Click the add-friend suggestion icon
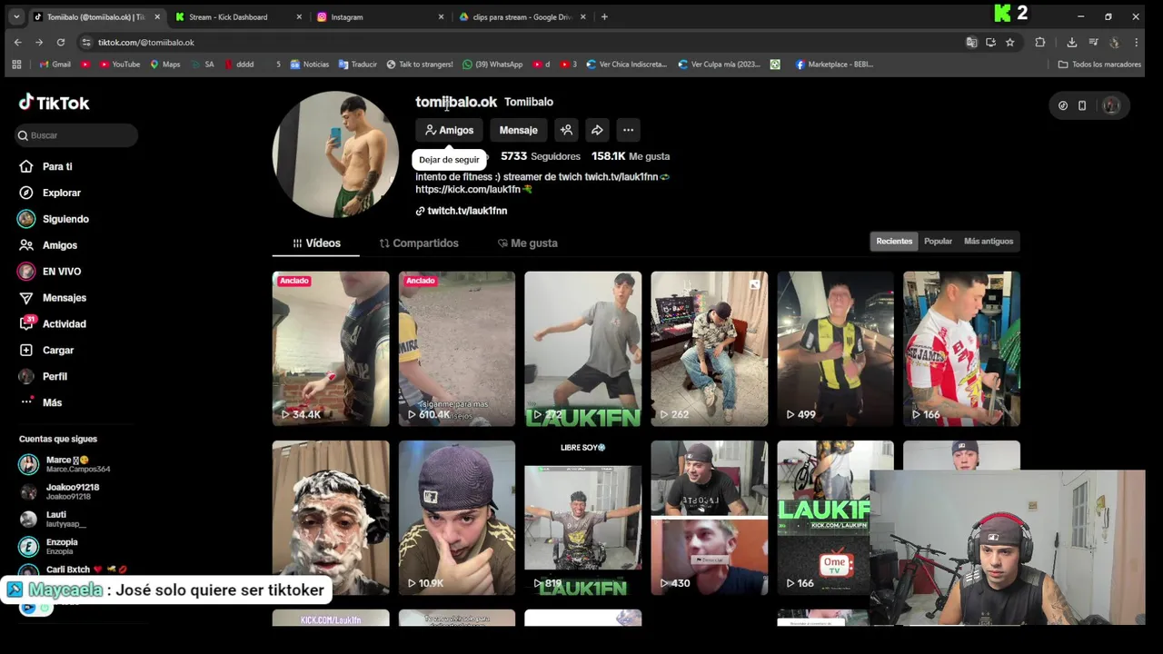 [x=566, y=130]
